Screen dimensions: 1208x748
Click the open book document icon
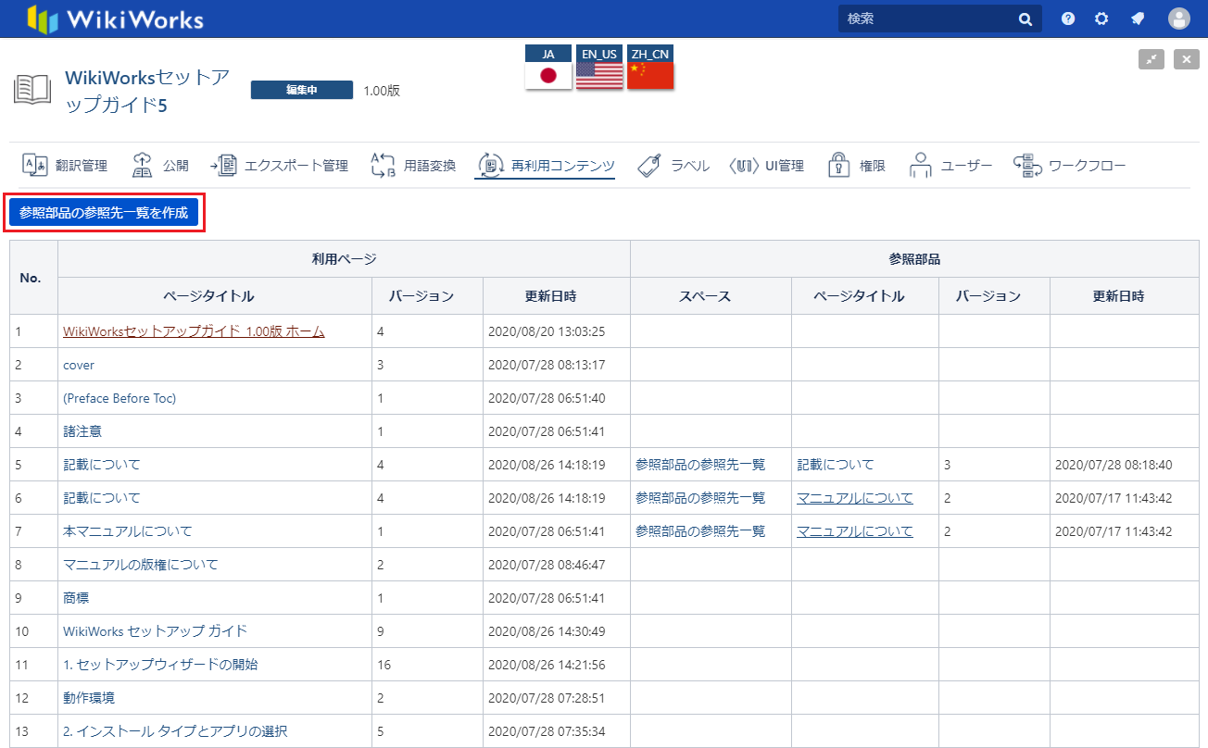point(32,90)
